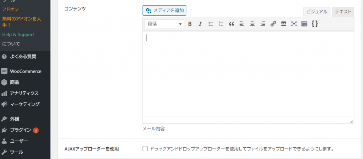
Task: Click the wrench icon beside ツール
Action: (4, 152)
